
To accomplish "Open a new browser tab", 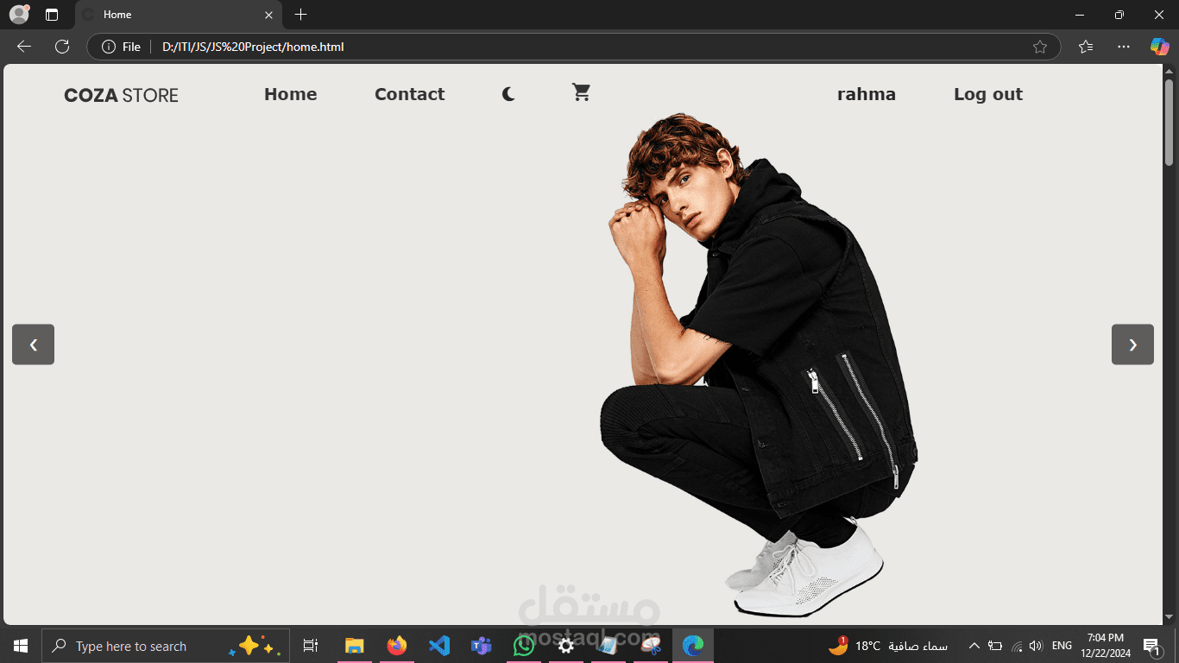I will coord(300,15).
